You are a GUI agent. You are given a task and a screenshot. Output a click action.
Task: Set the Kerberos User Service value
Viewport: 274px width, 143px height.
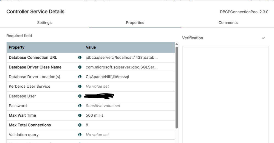coord(97,86)
